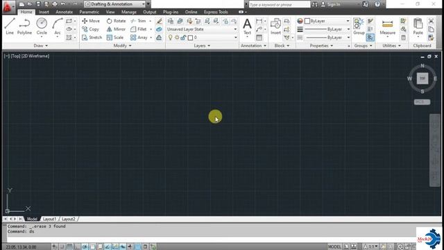This screenshot has width=444, height=250.
Task: Select the Measure utility
Action: click(387, 26)
